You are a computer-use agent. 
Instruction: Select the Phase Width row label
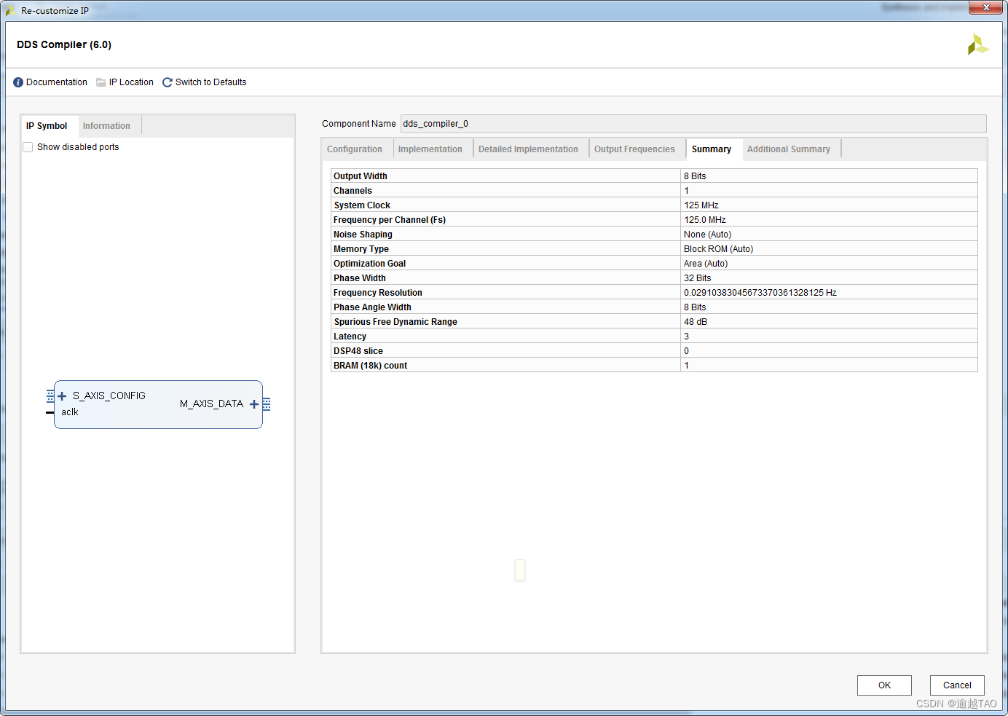[360, 278]
